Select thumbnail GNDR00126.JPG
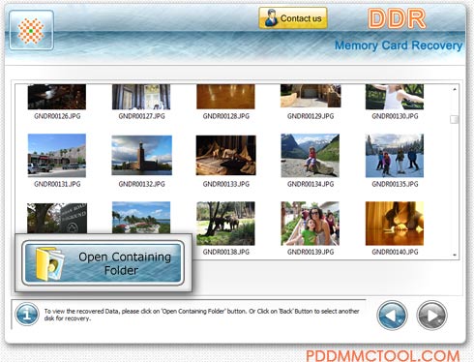The width and height of the screenshot is (474, 362). point(57,97)
